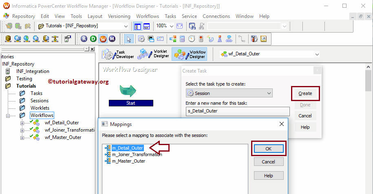Pick the Control task traffic-light icon
The image size is (373, 194).
(x=201, y=39)
